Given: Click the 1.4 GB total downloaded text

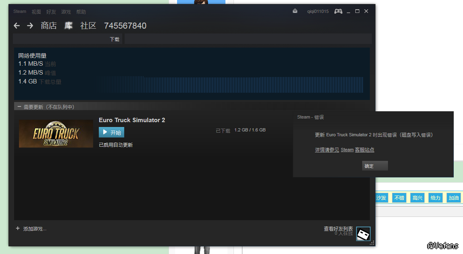Looking at the screenshot, I should pyautogui.click(x=27, y=81).
